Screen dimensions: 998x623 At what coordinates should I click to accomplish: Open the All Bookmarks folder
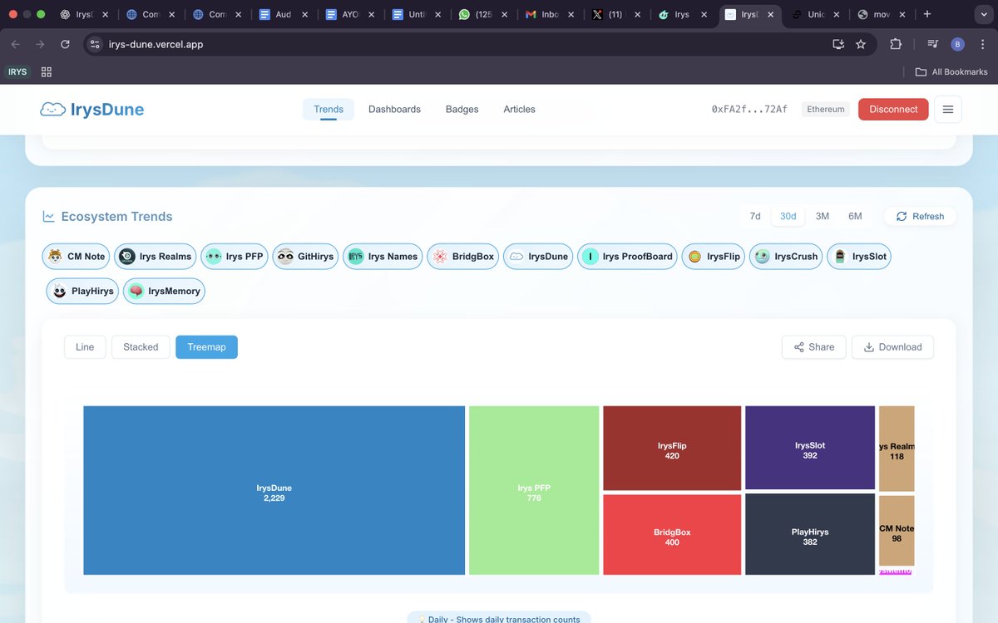pos(951,71)
